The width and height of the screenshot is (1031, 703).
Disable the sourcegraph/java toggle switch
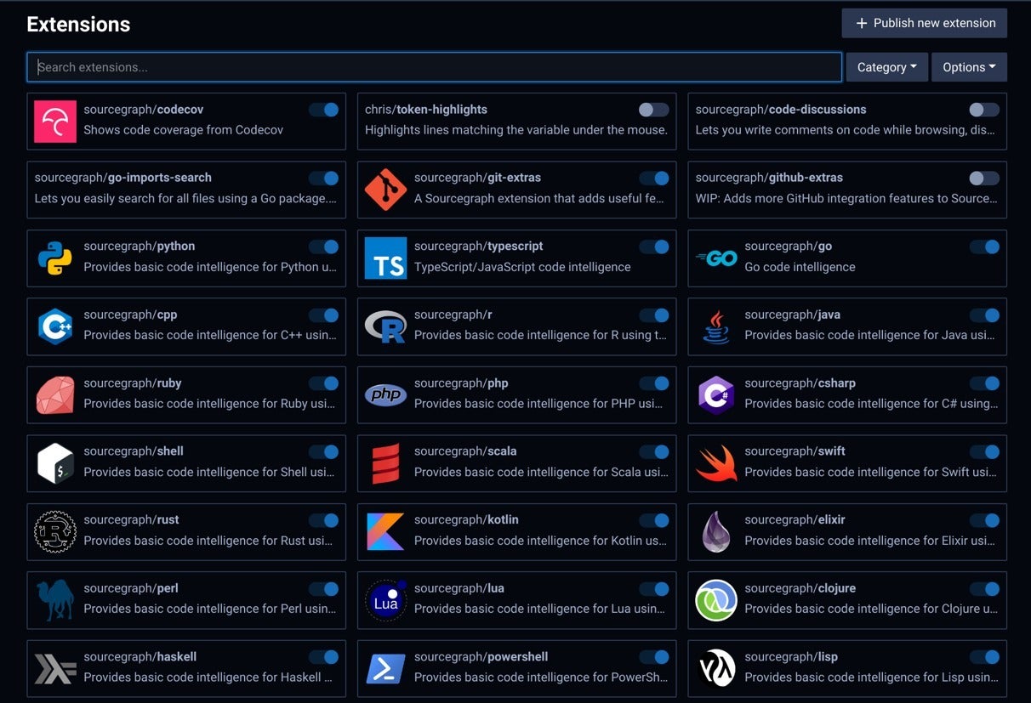coord(984,315)
